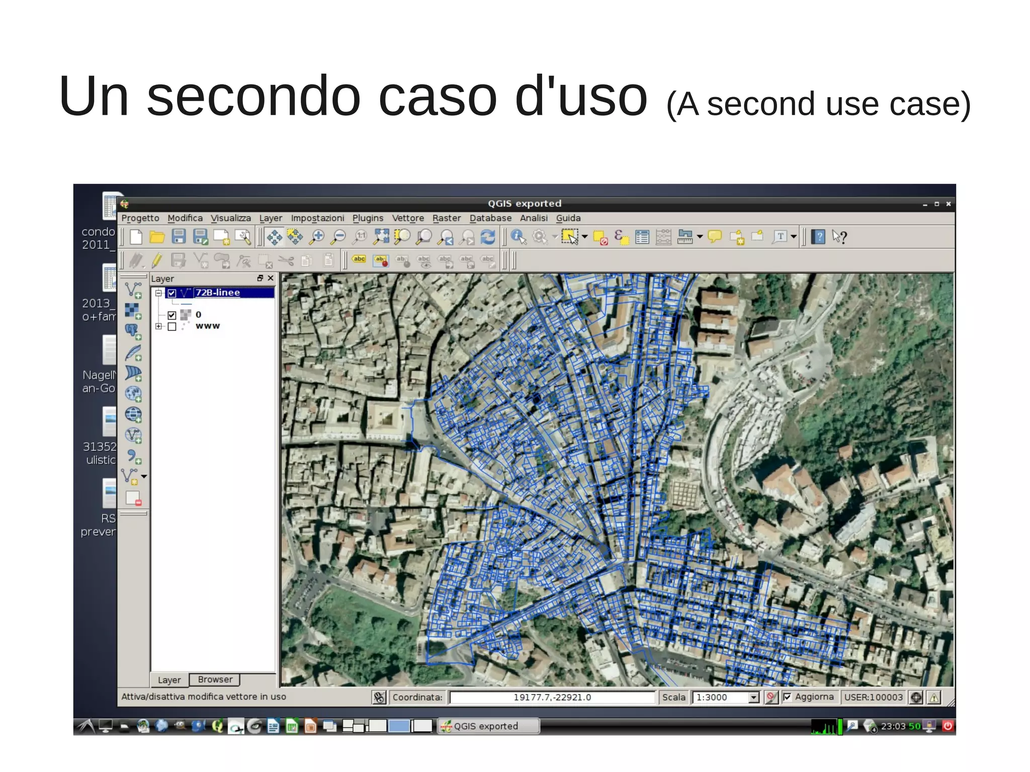
Task: Switch to the Browser tab
Action: click(215, 679)
